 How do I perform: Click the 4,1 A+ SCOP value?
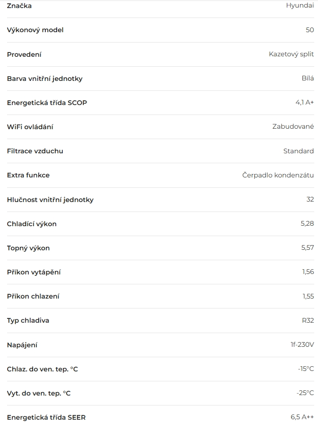(304, 103)
